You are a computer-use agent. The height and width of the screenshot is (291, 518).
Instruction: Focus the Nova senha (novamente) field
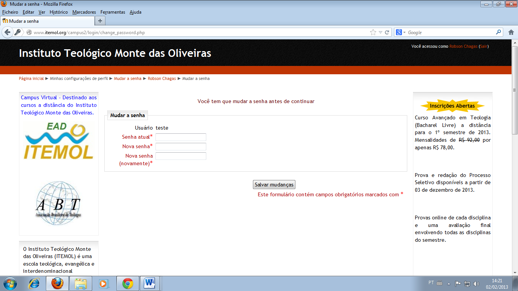click(181, 156)
